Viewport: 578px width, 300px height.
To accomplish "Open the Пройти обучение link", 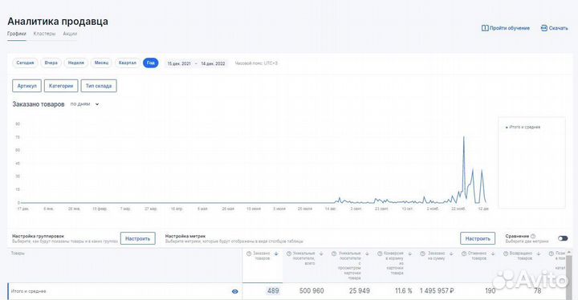I will point(510,28).
